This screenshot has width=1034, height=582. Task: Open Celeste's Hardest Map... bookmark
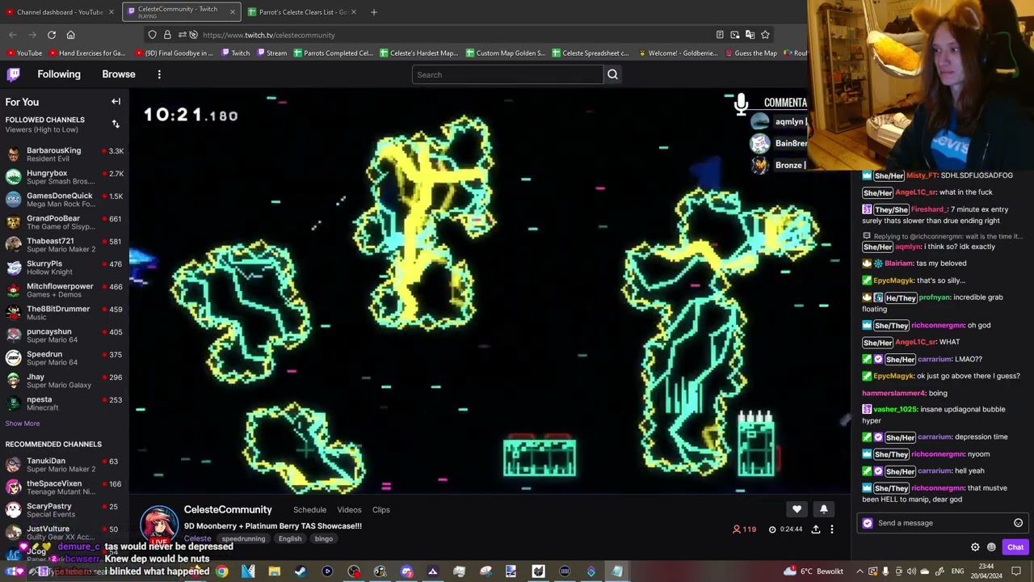418,53
